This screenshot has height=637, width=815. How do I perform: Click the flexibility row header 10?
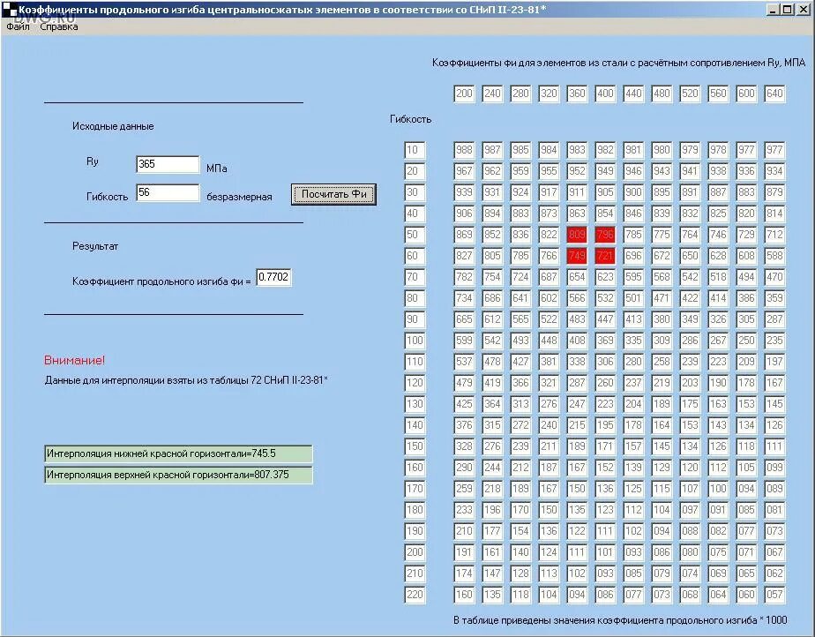pos(415,150)
